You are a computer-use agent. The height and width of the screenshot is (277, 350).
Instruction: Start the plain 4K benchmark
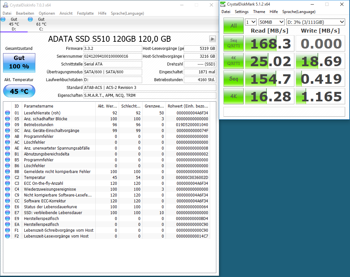click(234, 96)
